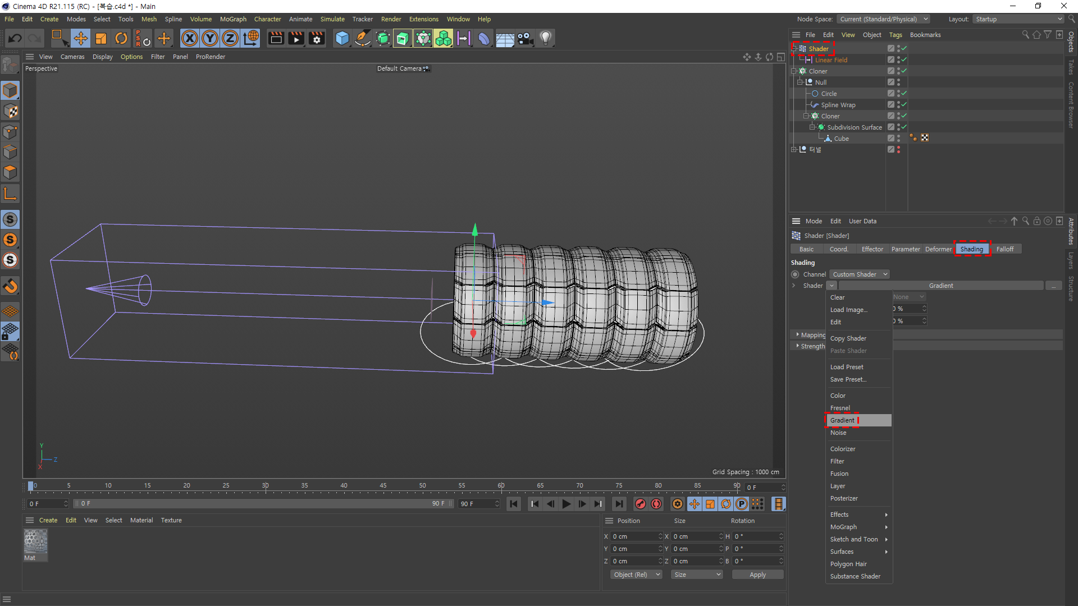1078x606 pixels.
Task: Switch to the Falloff tab
Action: [x=1004, y=249]
